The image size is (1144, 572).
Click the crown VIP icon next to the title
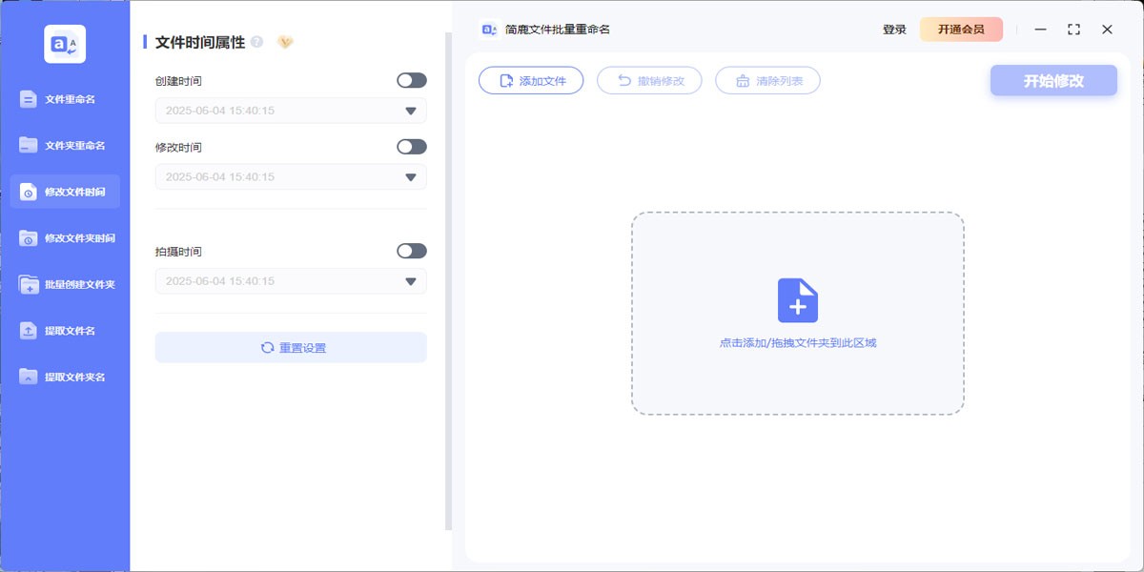point(283,42)
